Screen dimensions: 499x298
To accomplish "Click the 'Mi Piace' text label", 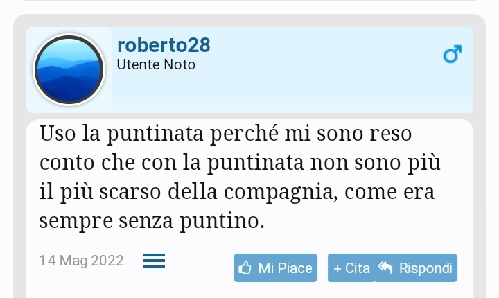I will pyautogui.click(x=285, y=268).
